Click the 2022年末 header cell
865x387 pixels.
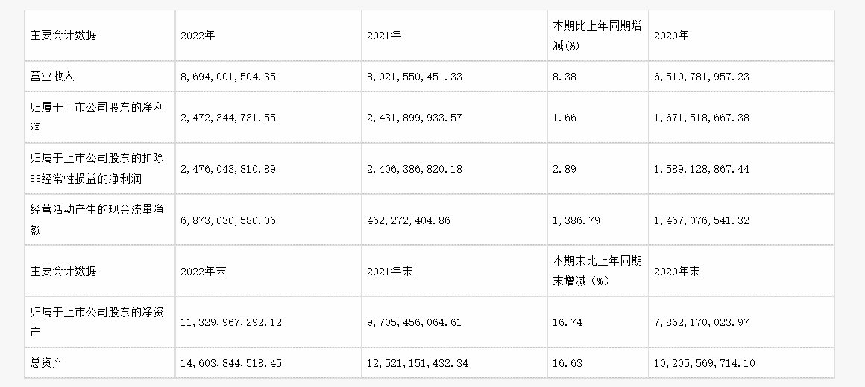pos(268,271)
